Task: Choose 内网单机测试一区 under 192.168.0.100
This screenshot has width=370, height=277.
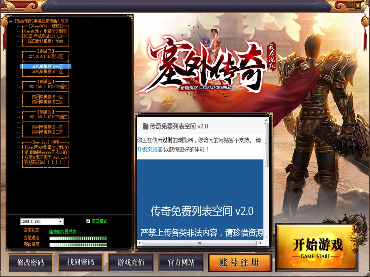Action: [x=47, y=97]
